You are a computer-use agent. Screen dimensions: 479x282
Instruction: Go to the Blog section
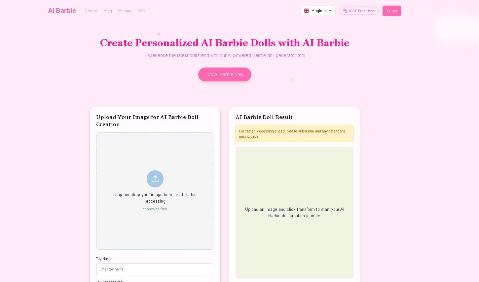pos(107,11)
